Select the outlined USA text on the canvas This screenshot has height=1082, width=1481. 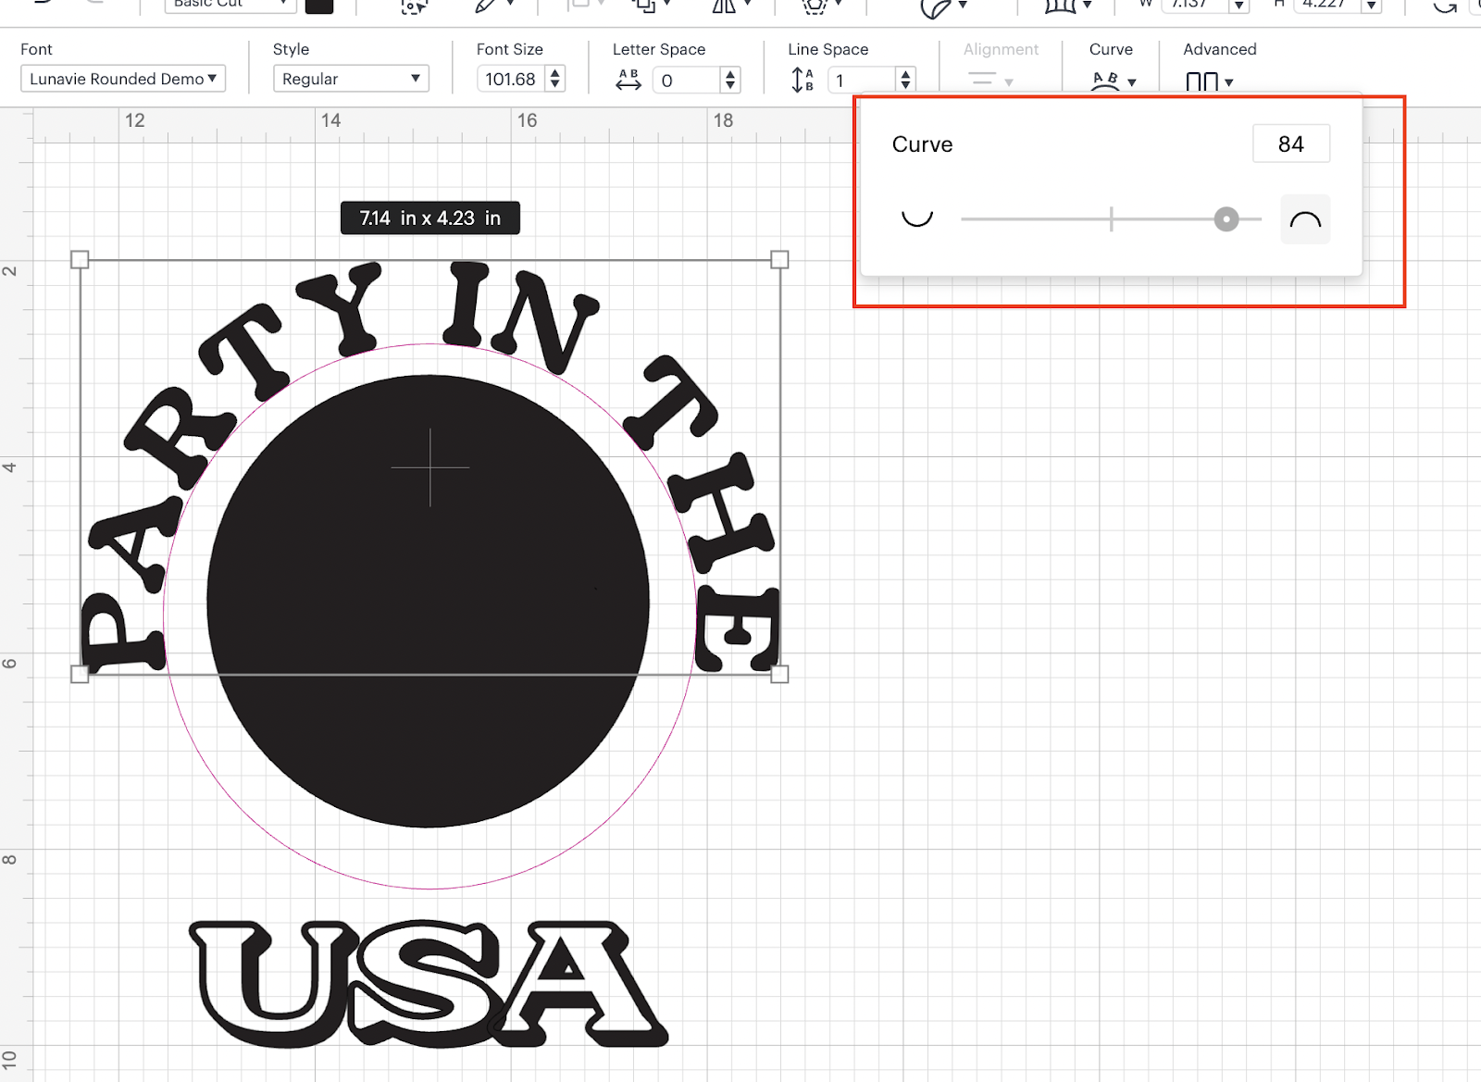pyautogui.click(x=429, y=983)
